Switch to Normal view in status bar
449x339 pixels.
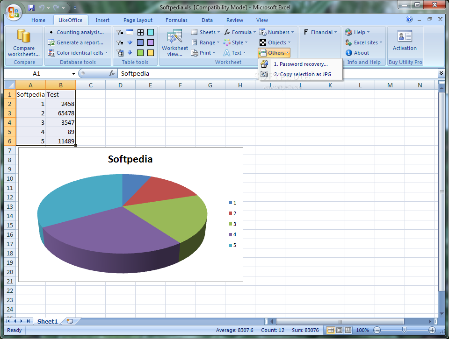coord(331,330)
